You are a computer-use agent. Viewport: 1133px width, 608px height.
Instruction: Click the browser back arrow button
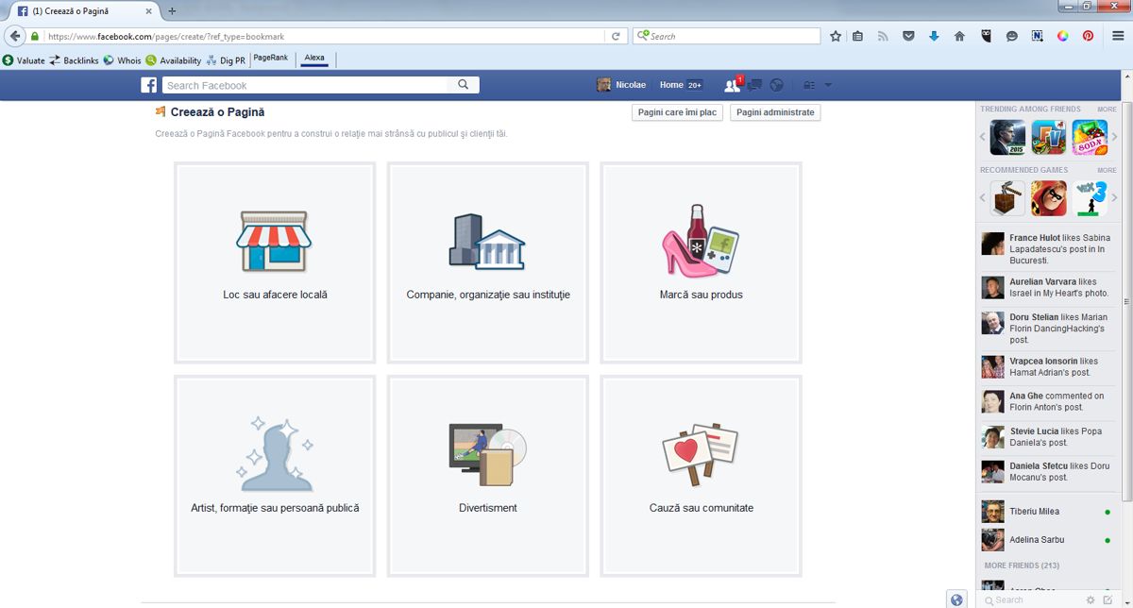15,36
